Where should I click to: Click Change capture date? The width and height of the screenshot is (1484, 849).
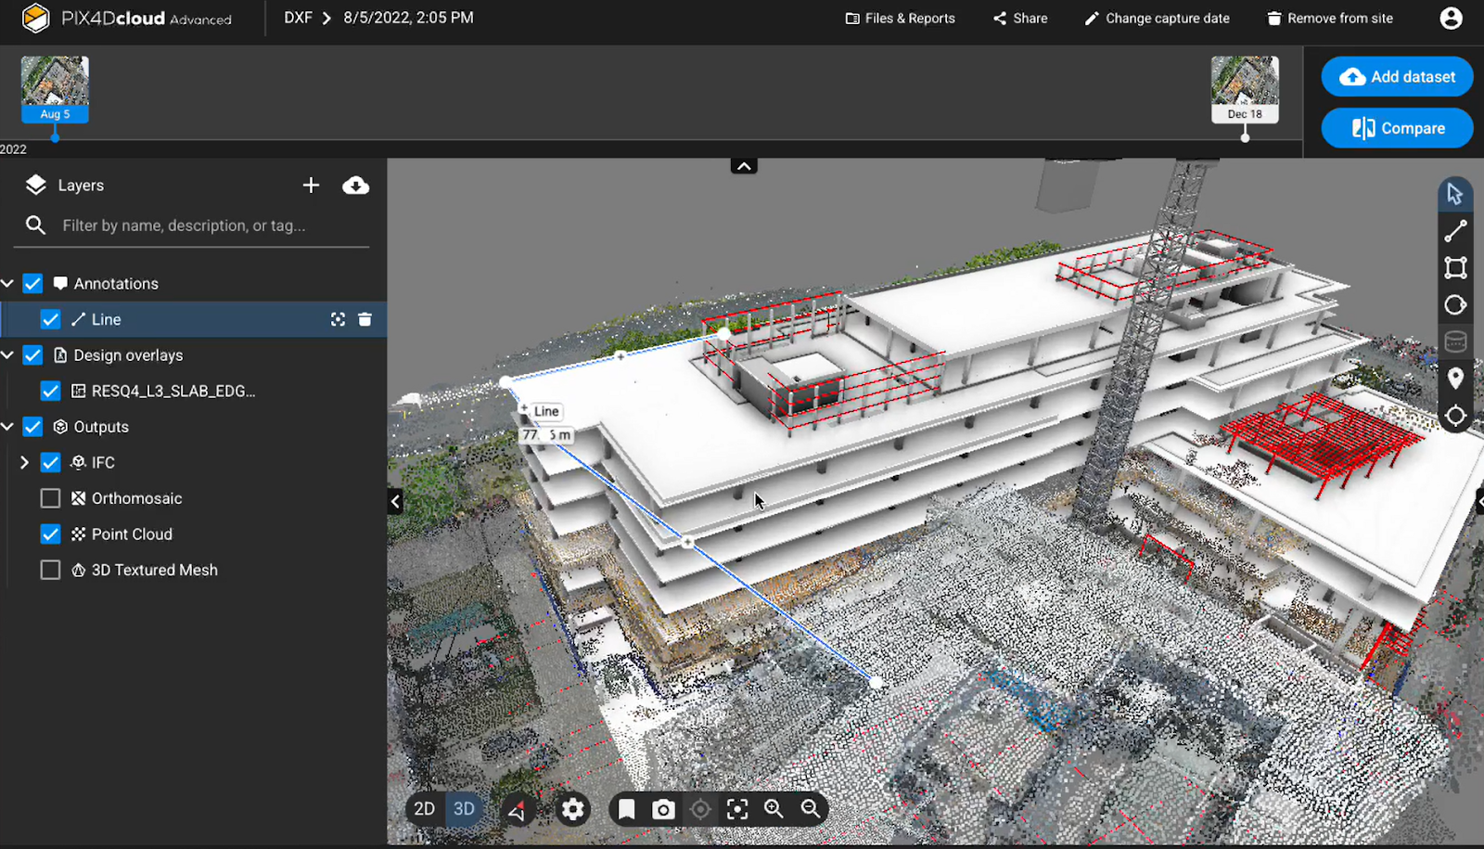coord(1157,19)
